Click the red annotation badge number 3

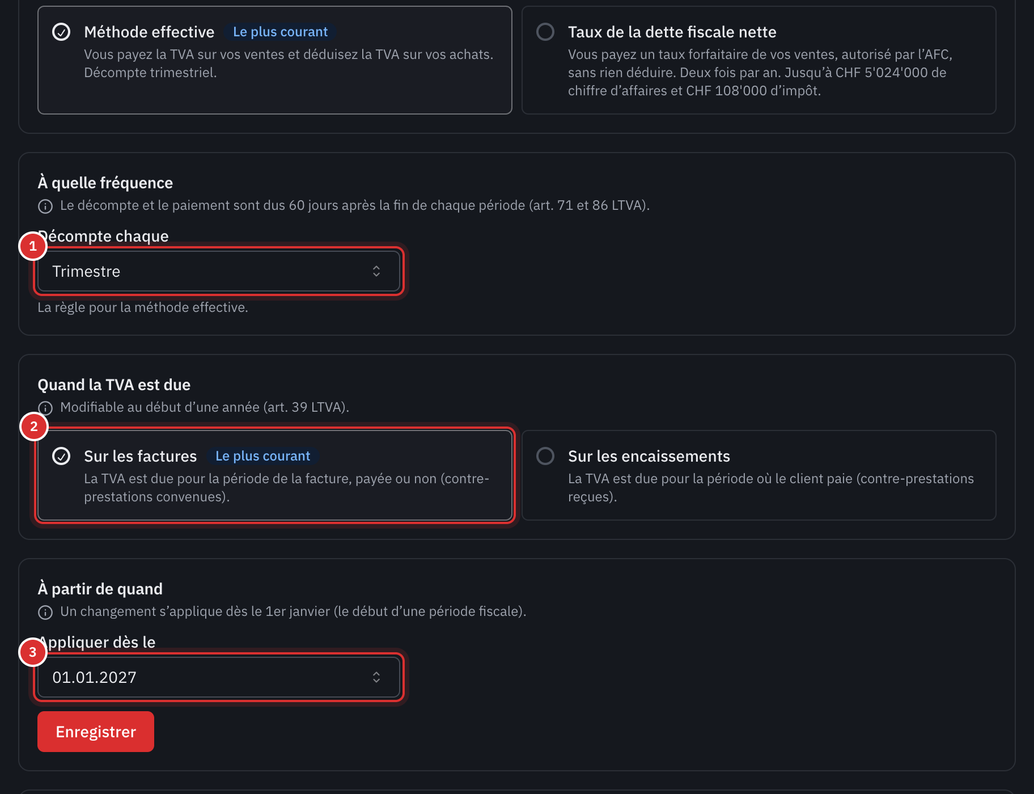33,652
